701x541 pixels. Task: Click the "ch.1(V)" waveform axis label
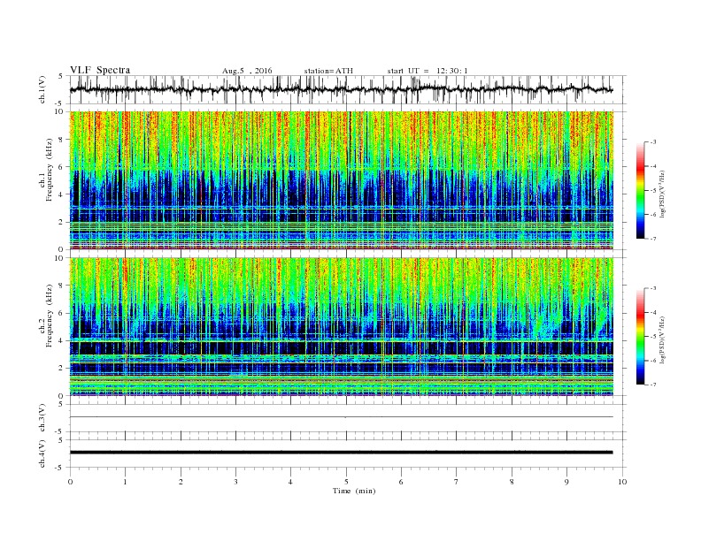[42, 89]
